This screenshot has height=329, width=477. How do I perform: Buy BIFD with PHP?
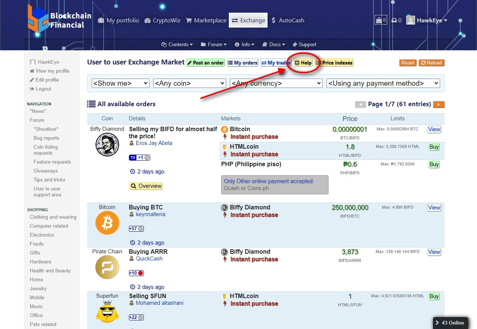[434, 164]
